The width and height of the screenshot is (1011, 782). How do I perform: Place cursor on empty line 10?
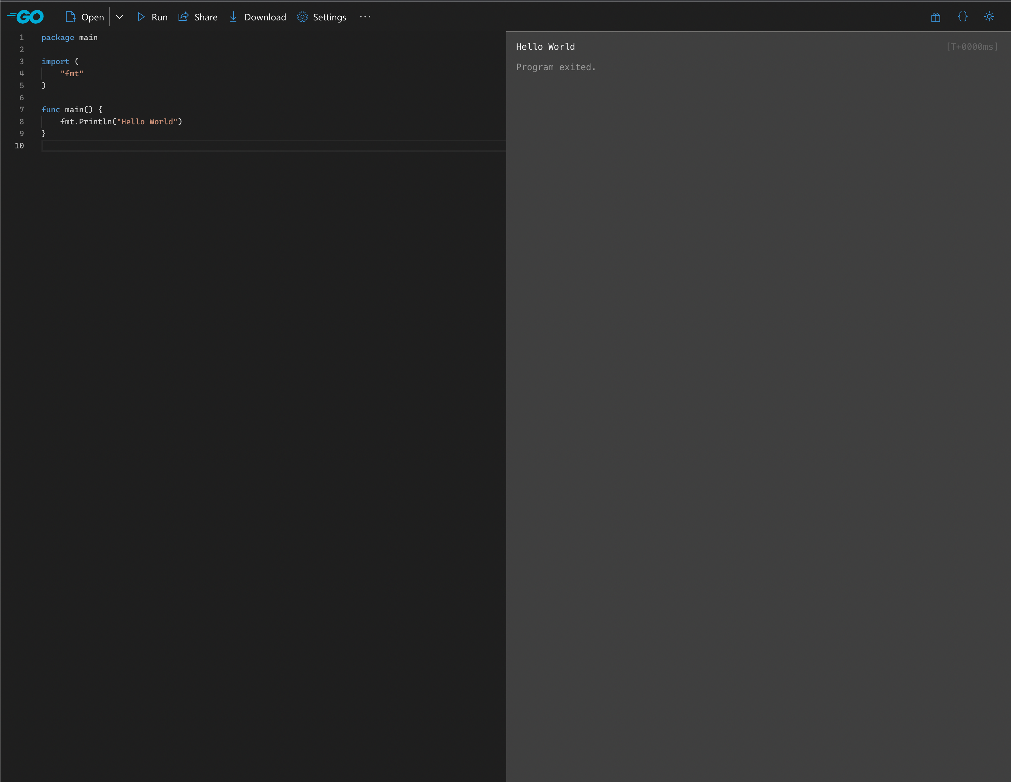185,146
